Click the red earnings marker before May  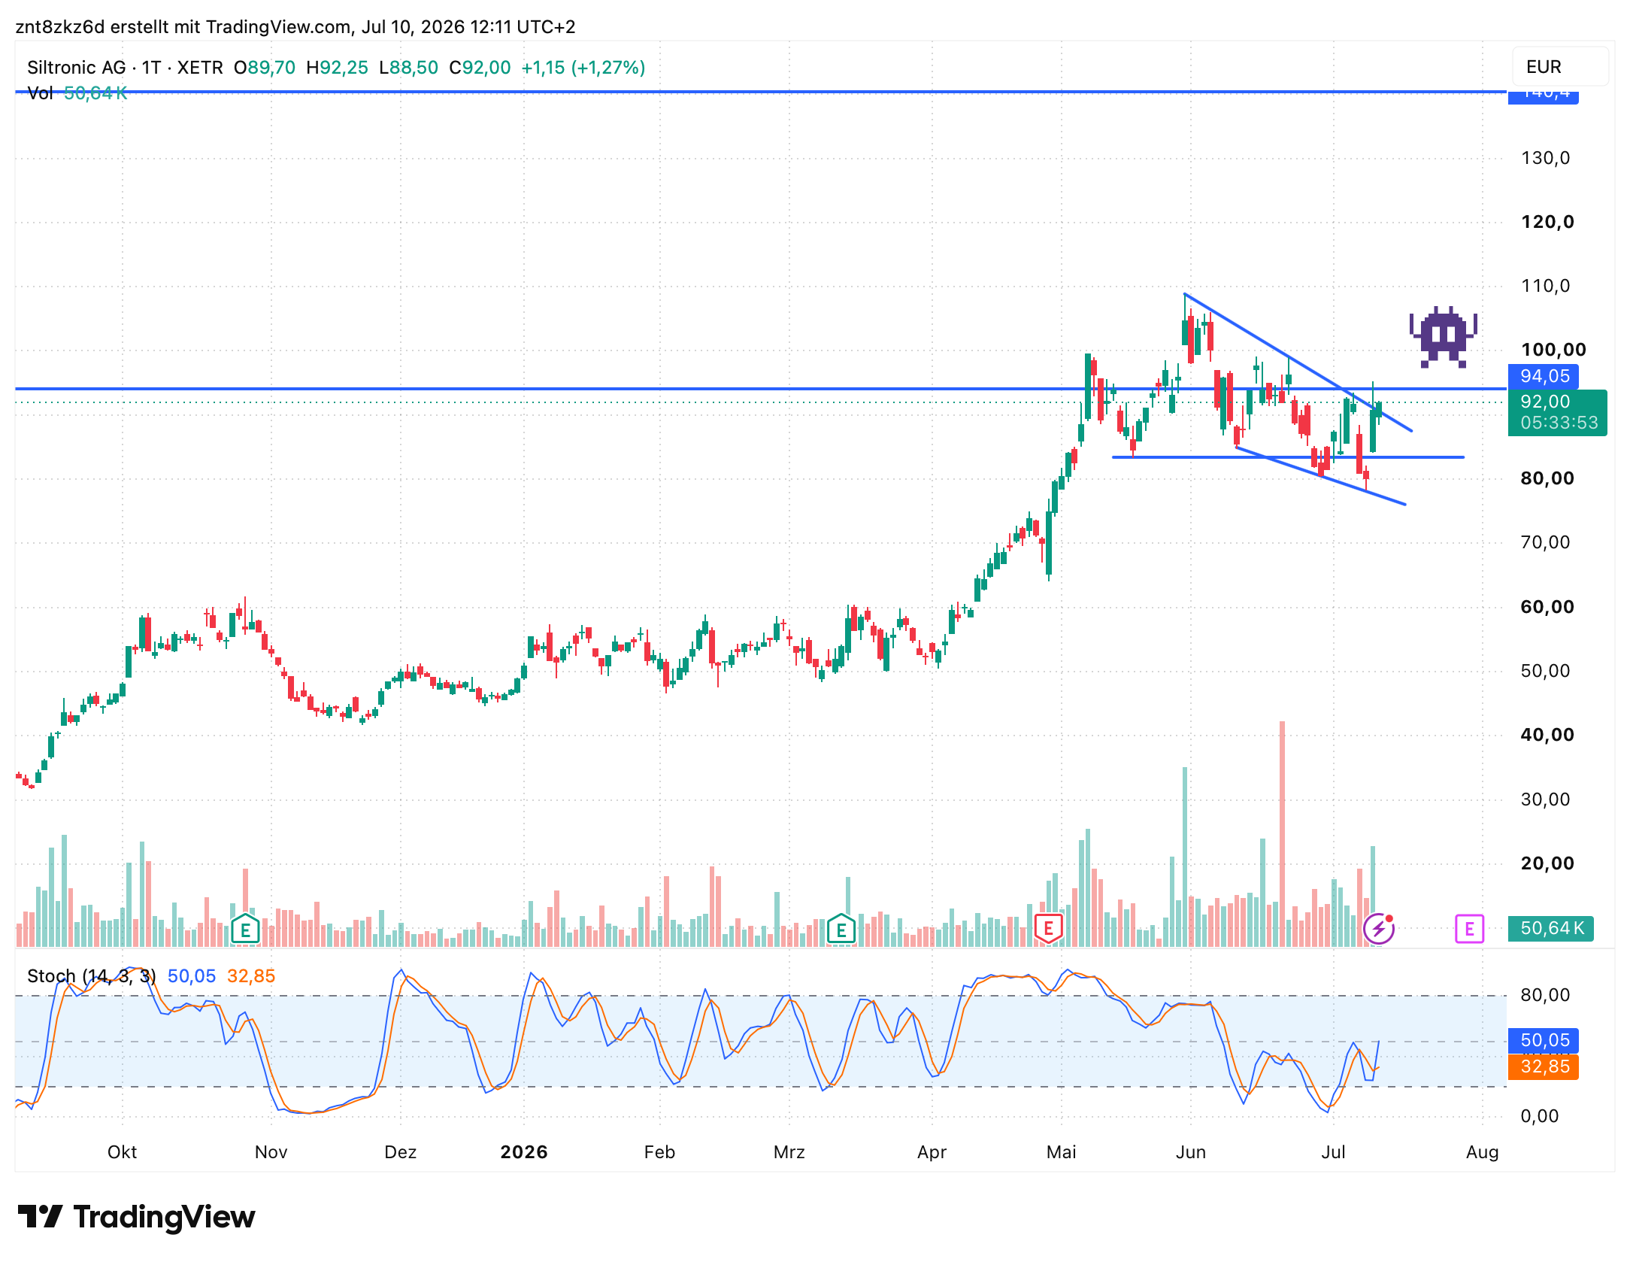[x=1048, y=928]
